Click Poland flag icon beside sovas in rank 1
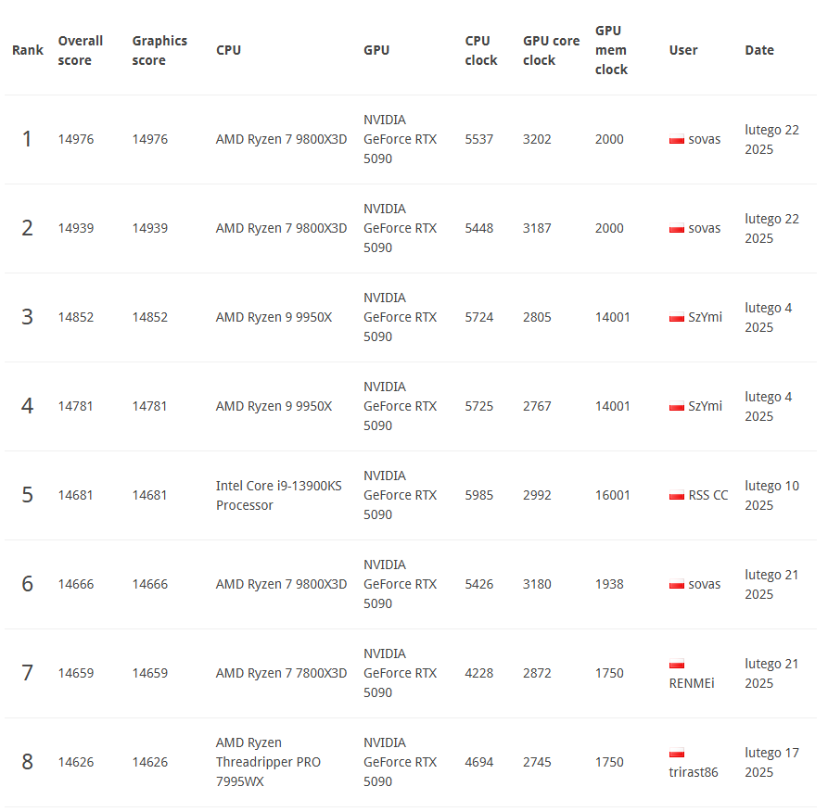The width and height of the screenshot is (828, 812). pos(676,140)
